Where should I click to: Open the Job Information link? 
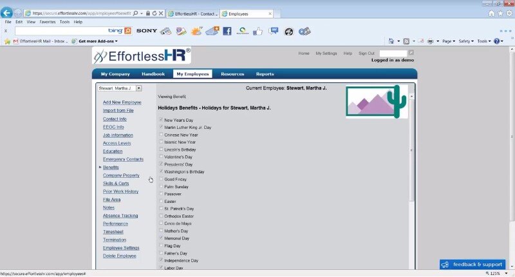click(x=118, y=135)
